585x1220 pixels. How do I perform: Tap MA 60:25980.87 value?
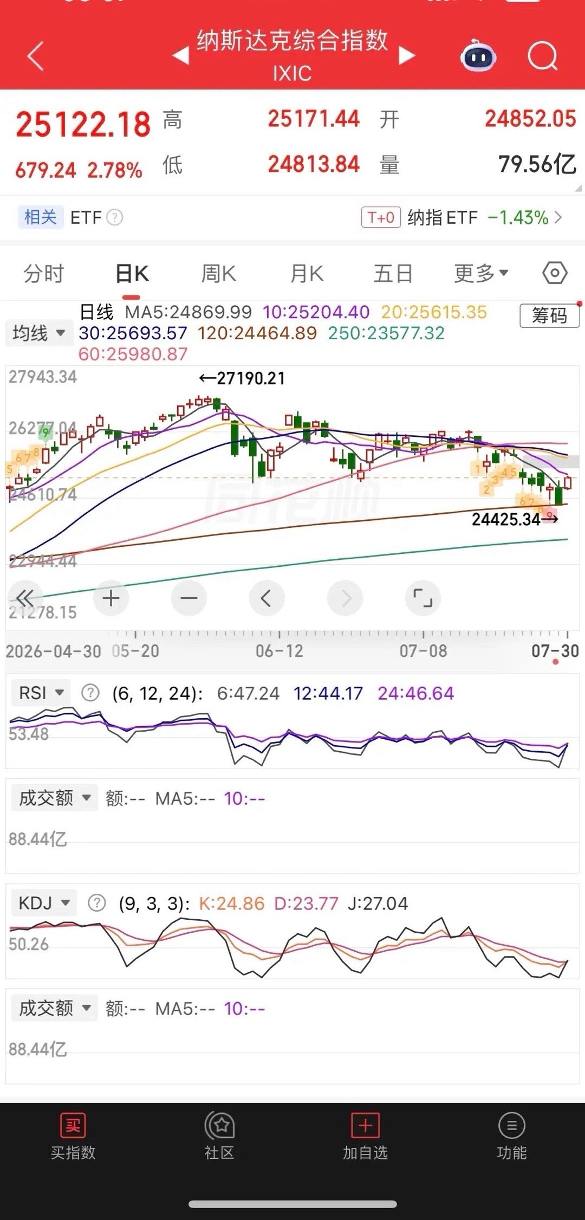pyautogui.click(x=133, y=354)
